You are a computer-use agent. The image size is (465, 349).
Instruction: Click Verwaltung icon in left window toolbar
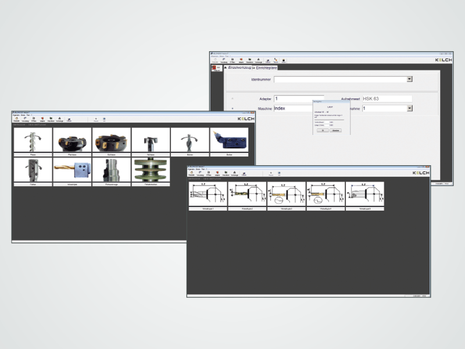(x=25, y=119)
